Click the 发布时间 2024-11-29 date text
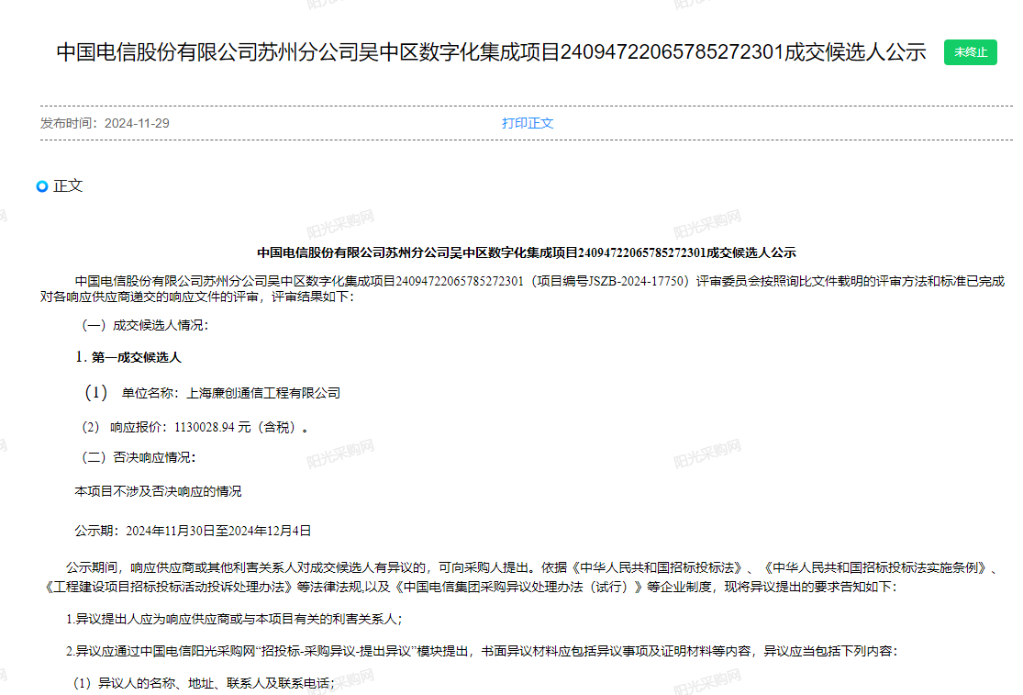This screenshot has width=1023, height=695. pyautogui.click(x=105, y=123)
